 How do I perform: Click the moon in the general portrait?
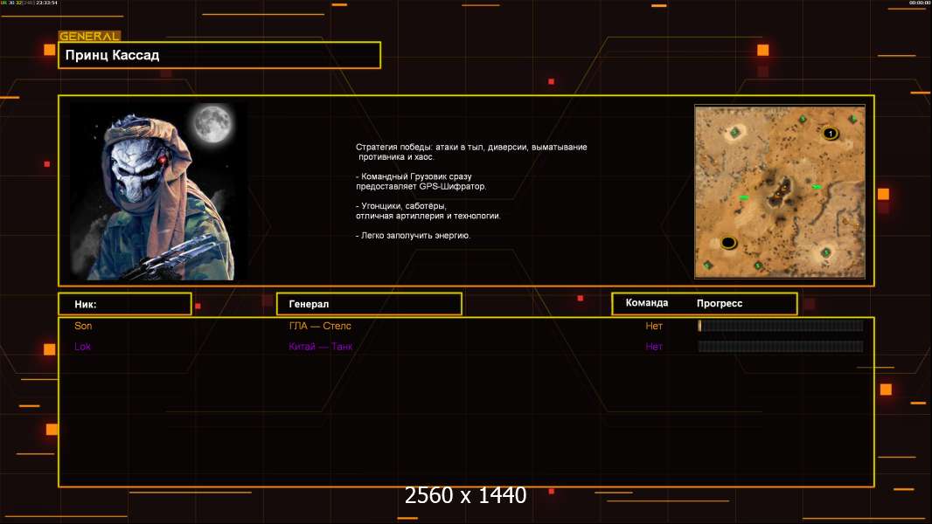211,124
